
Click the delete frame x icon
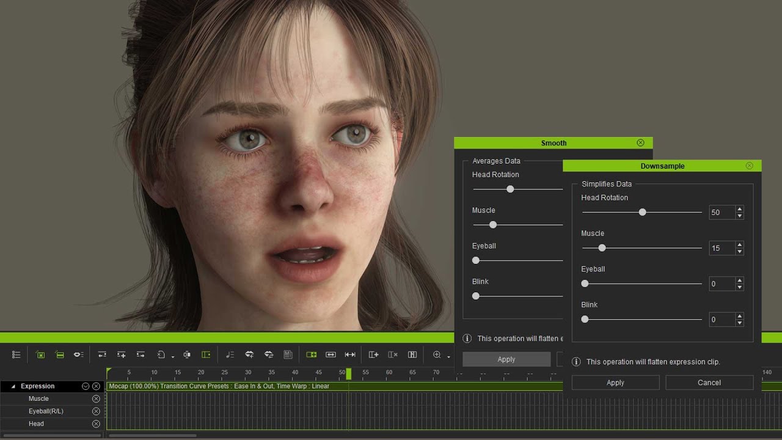click(393, 354)
